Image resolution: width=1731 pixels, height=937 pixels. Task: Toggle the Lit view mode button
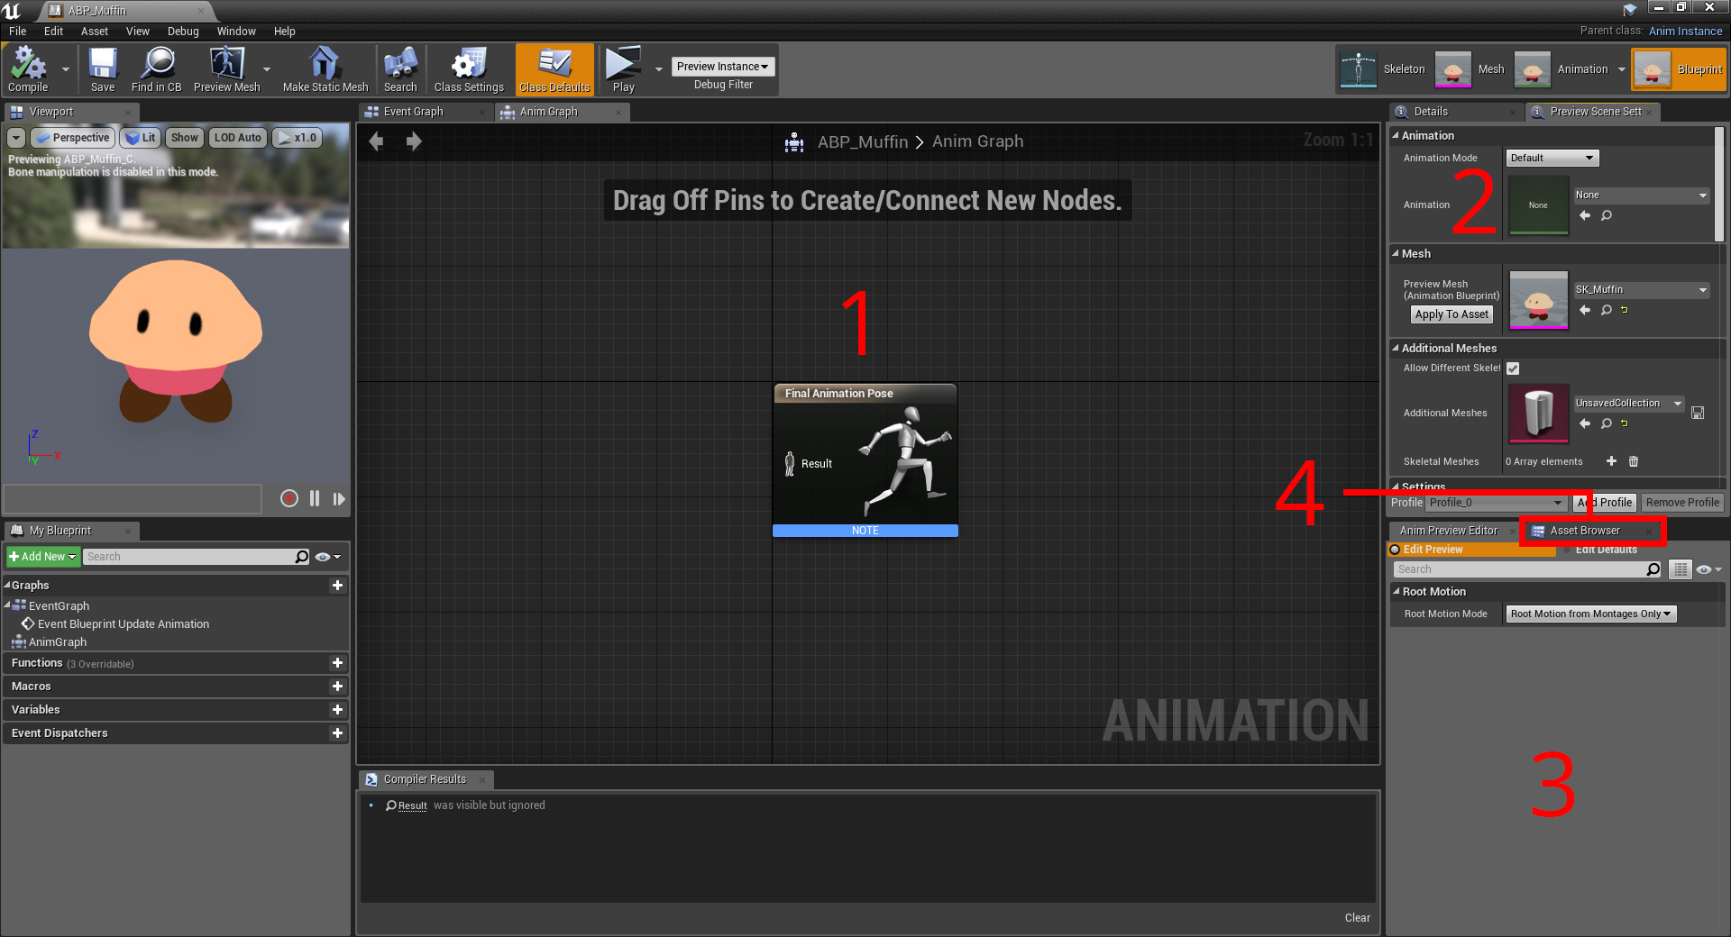point(141,138)
